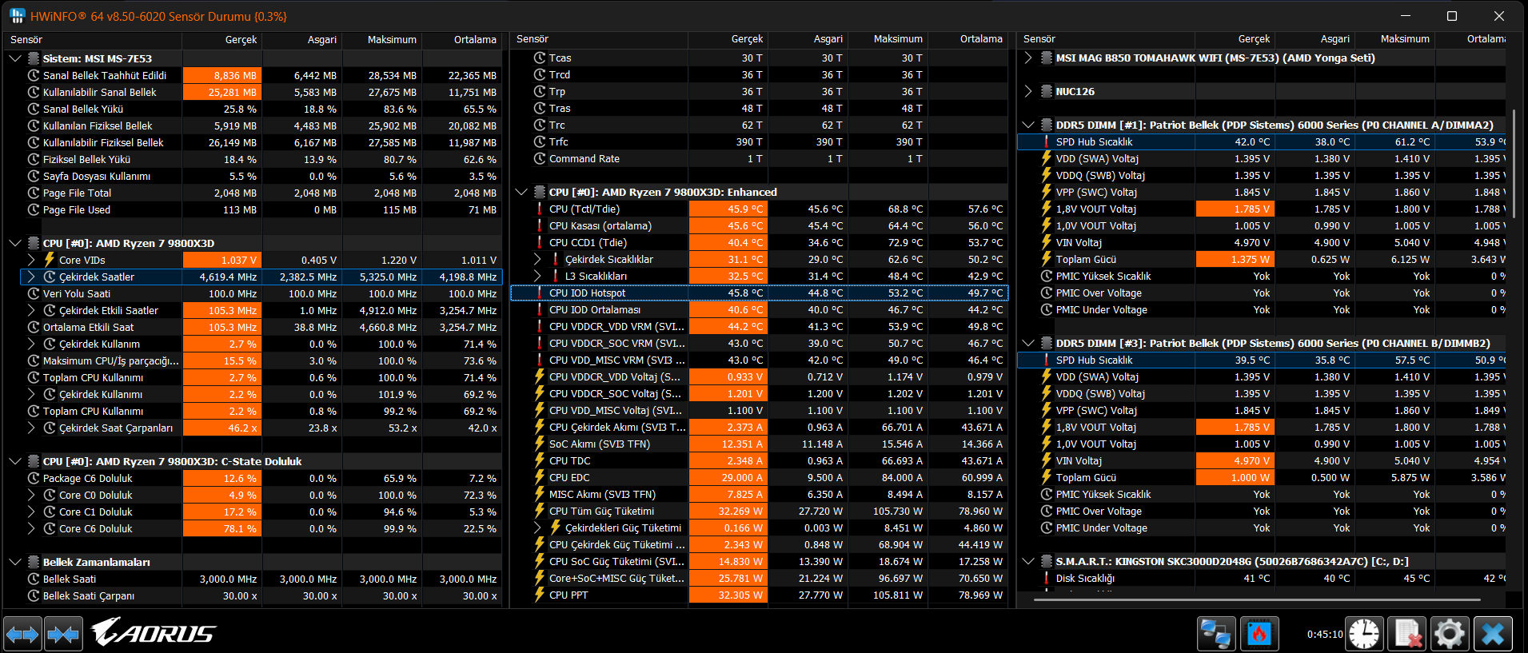
Task: Click the 32.269 W highlighted value
Action: (728, 512)
